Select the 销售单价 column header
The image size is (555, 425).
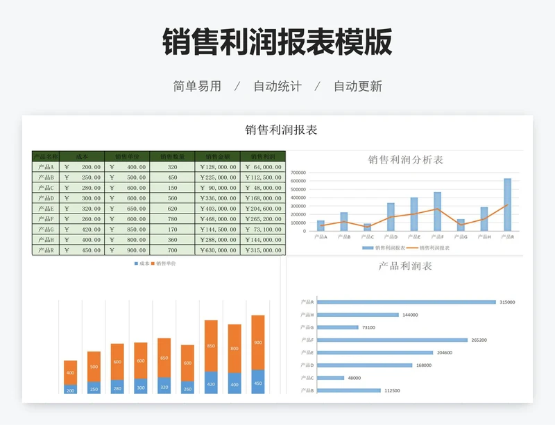(127, 157)
